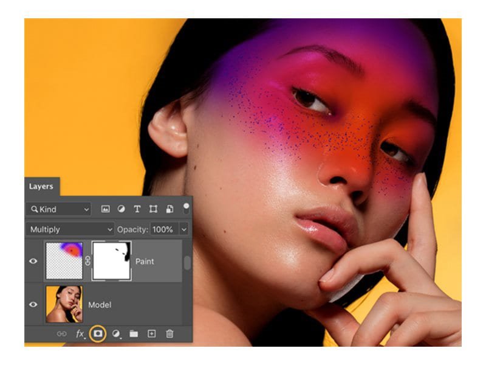Image resolution: width=486 pixels, height=365 pixels.
Task: Select the Layers panel tab
Action: pos(41,186)
